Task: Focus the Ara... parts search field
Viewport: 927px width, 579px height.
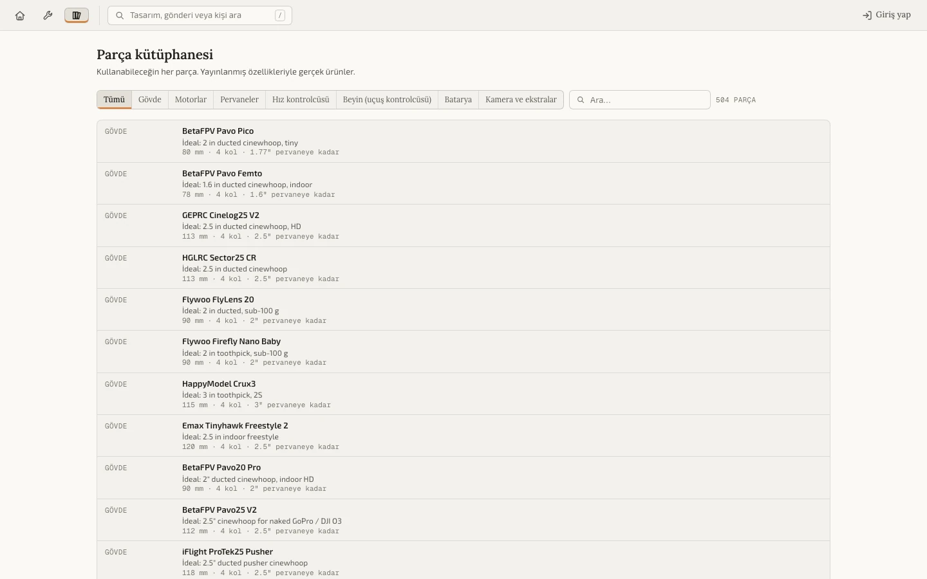Action: [x=640, y=100]
